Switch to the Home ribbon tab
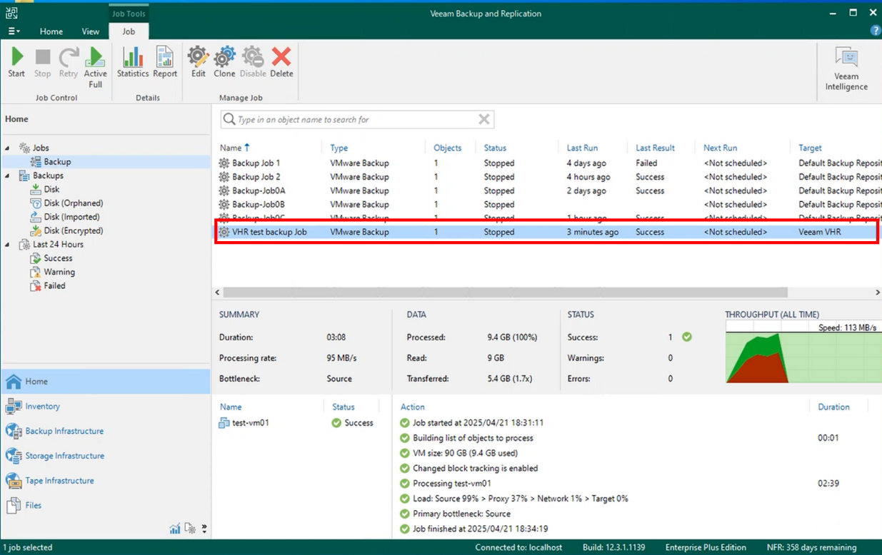Viewport: 882px width, 555px height. coord(51,31)
